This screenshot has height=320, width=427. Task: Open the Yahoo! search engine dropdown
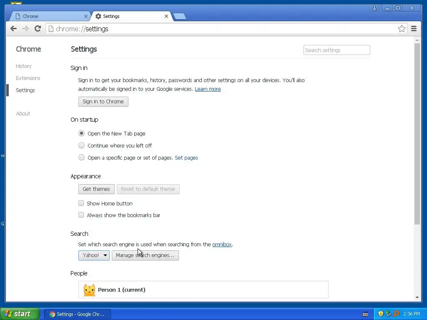(x=94, y=255)
